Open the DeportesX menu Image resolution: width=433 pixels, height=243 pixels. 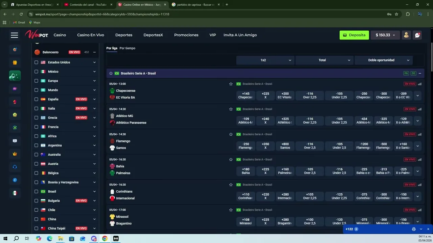click(x=153, y=35)
